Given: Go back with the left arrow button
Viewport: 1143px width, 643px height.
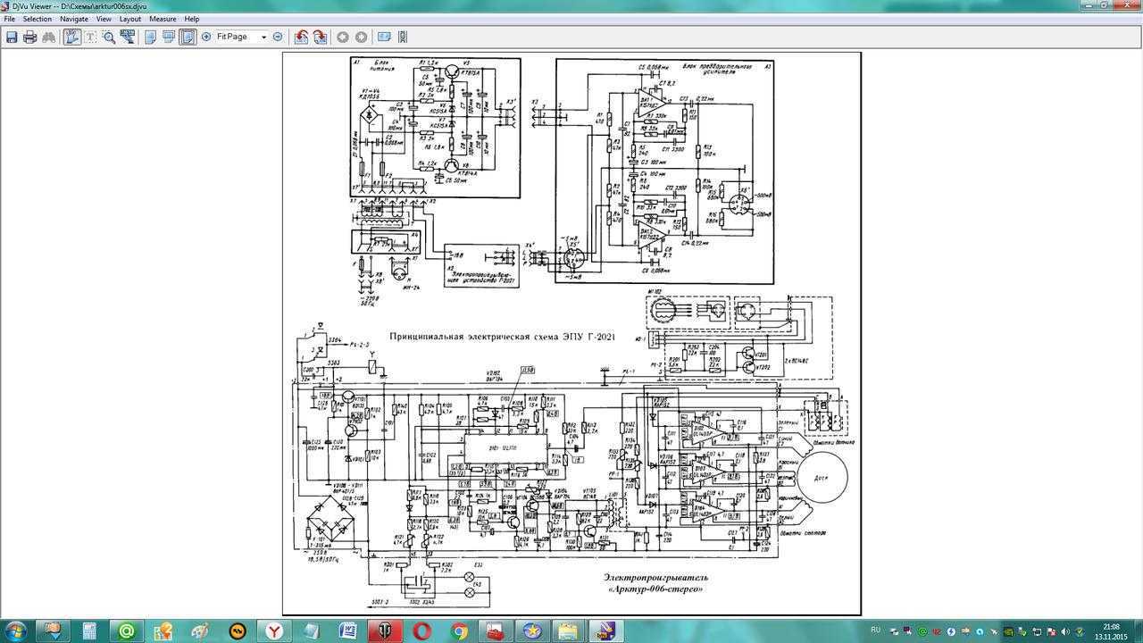Looking at the screenshot, I should tap(342, 37).
